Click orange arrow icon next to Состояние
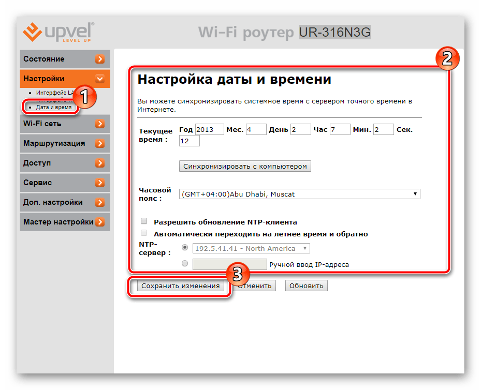 pyautogui.click(x=100, y=59)
